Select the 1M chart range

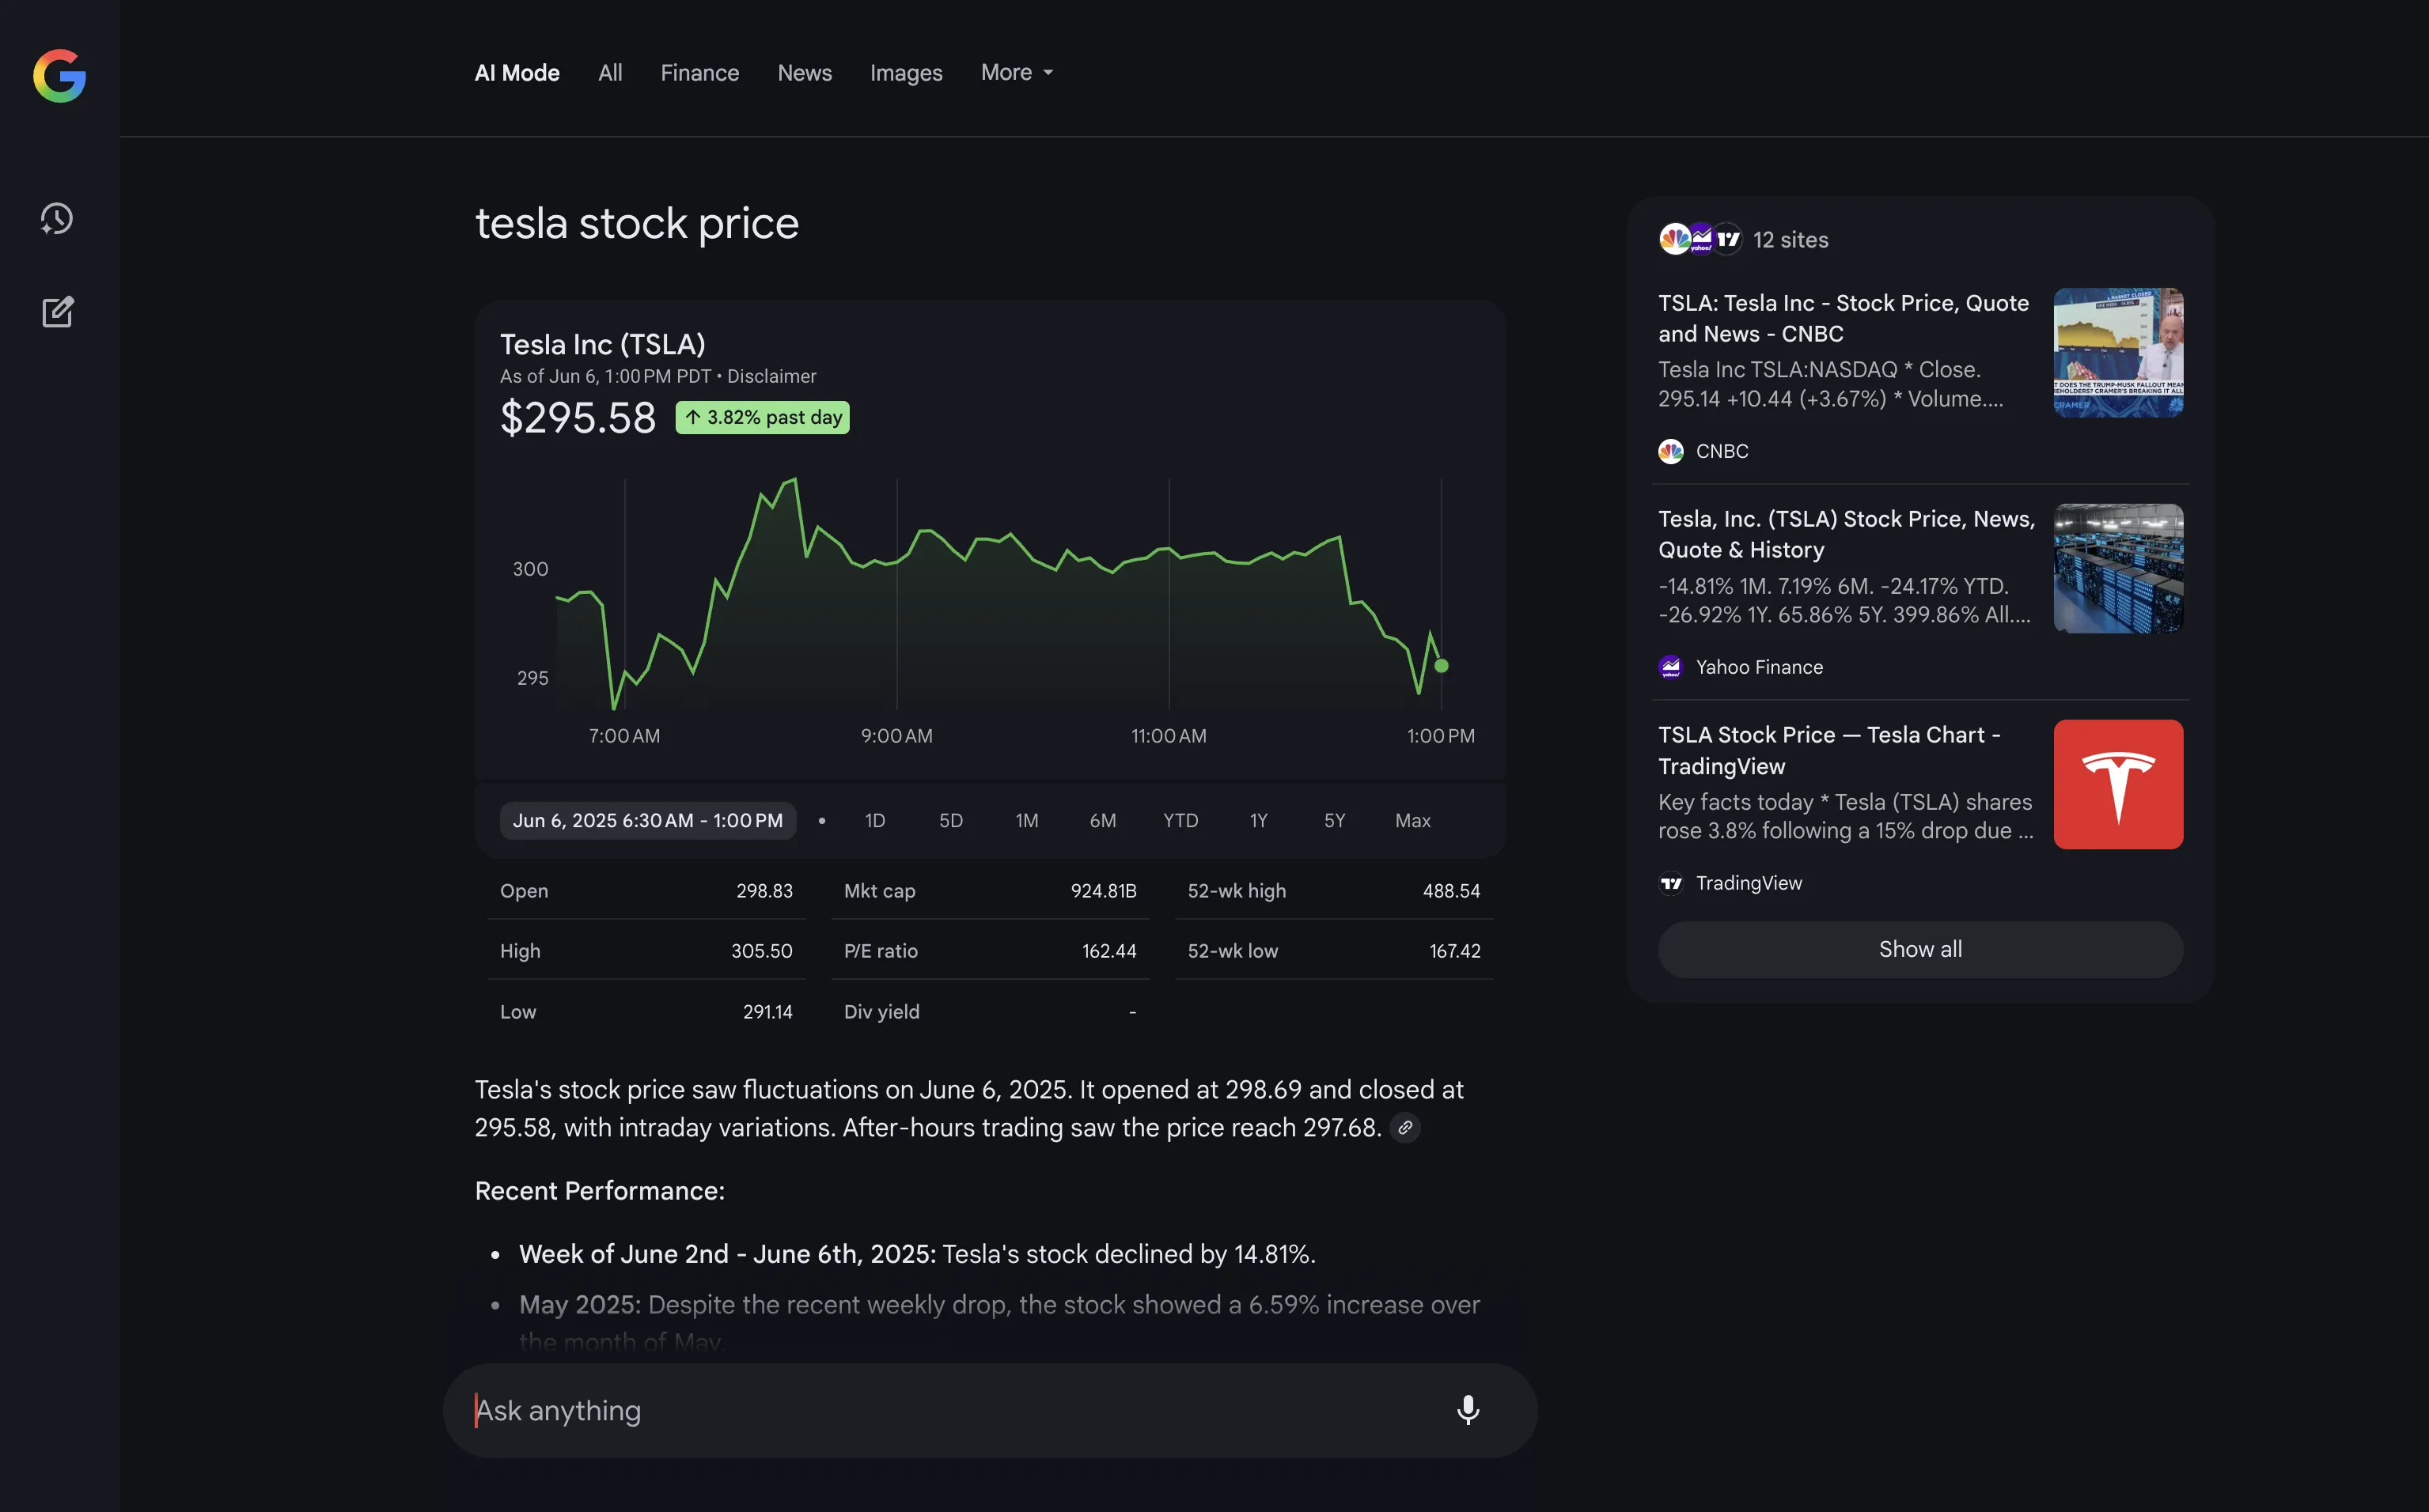[1026, 821]
